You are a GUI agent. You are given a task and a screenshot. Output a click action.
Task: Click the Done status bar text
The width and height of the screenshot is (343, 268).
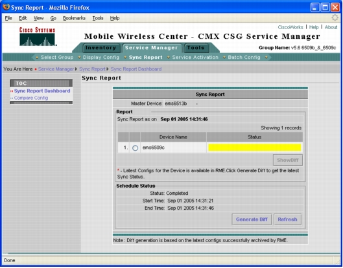[x=10, y=261]
